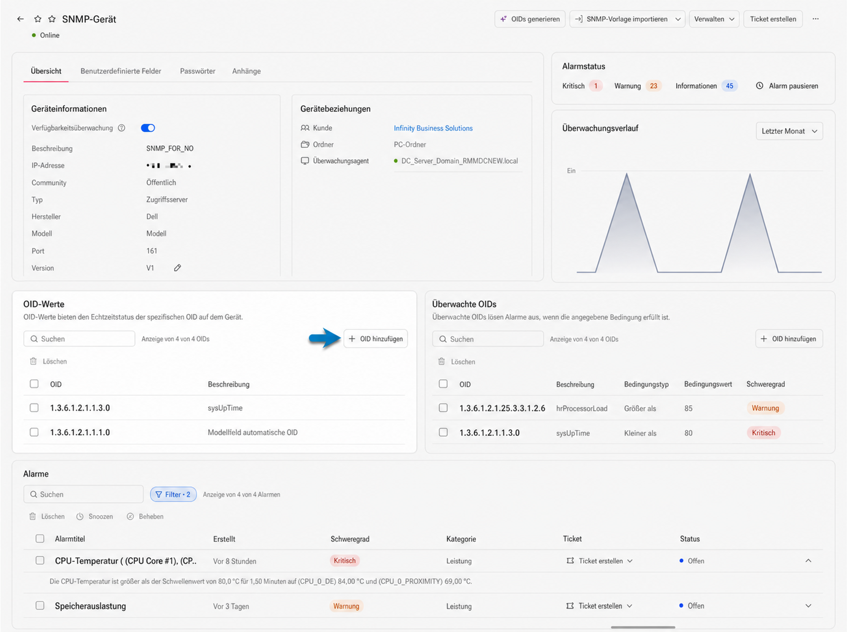
Task: Click the import arrow icon for SNMP-Vorlage
Action: tap(579, 19)
